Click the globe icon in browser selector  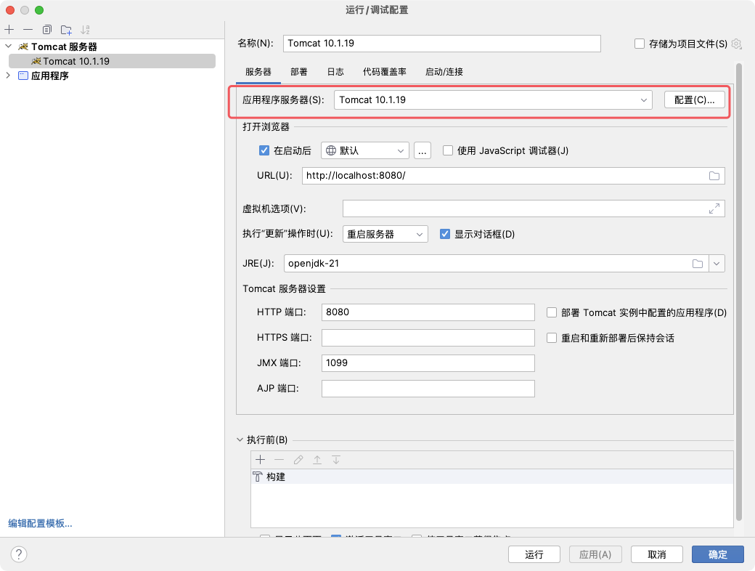(331, 150)
